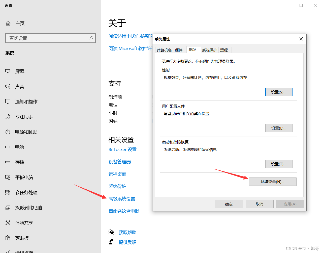This screenshot has height=253, width=323.
Task: Select the 高级 tab
Action: (193, 50)
